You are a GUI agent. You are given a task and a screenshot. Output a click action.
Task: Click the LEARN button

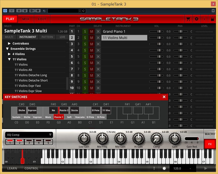[x=12, y=168]
